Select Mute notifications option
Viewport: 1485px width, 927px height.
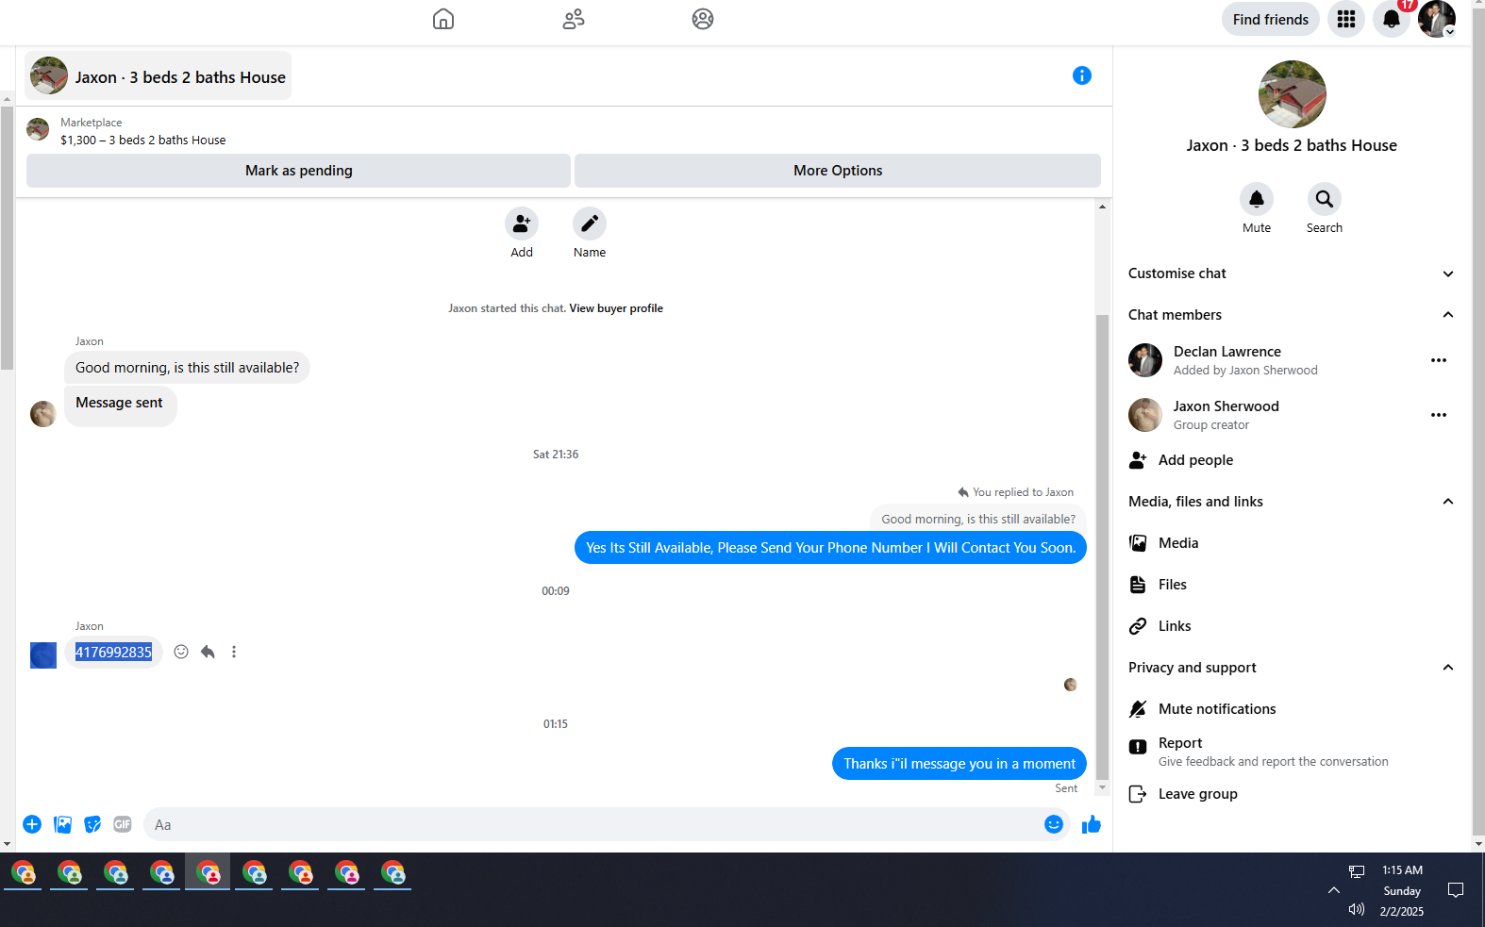coord(1217,709)
